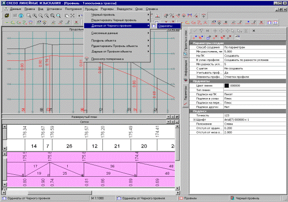Click black Цвет линии color swatch

[227, 86]
